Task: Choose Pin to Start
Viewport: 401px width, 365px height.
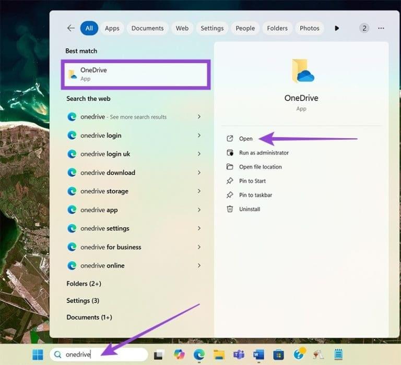Action: (252, 181)
